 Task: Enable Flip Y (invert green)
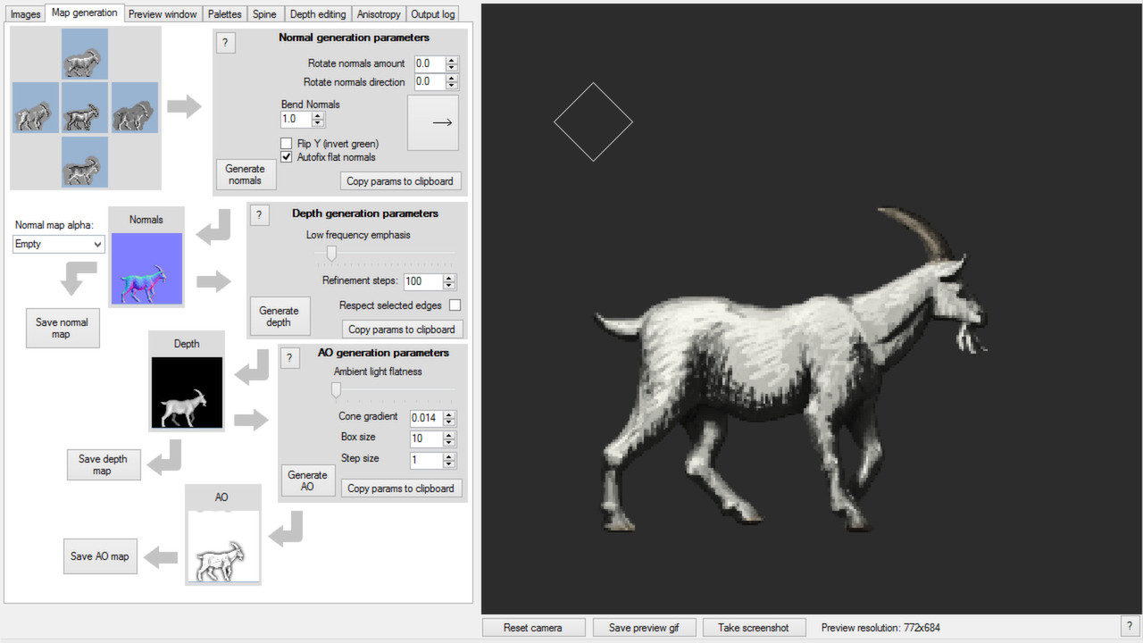(x=286, y=143)
